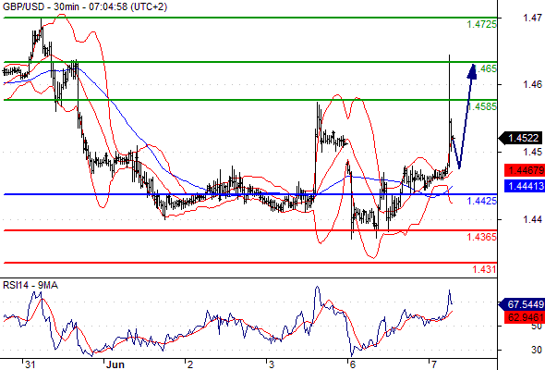Click the GBP/USD 30min chart title

click(x=85, y=6)
